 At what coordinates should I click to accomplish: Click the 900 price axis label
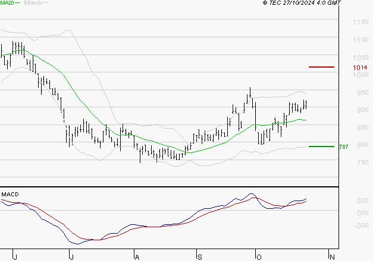click(362, 110)
